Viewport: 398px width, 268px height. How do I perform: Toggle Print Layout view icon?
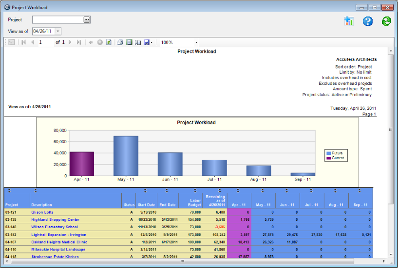pos(129,42)
